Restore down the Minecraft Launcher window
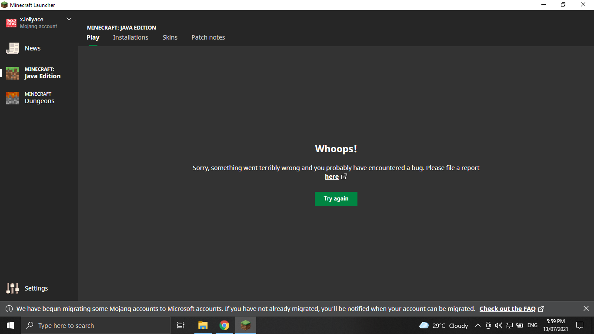 [563, 5]
